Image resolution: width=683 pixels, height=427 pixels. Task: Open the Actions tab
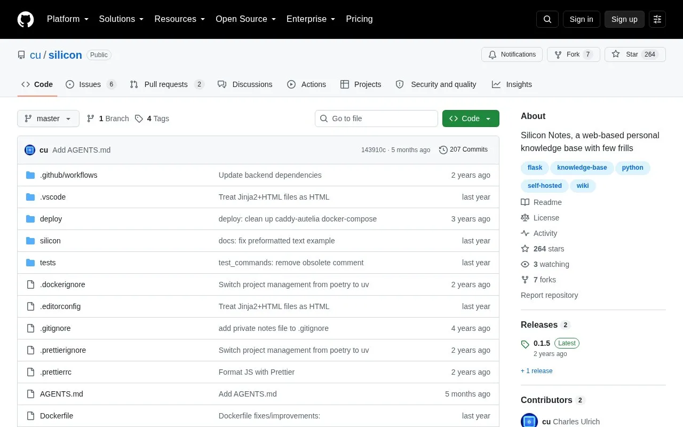306,84
